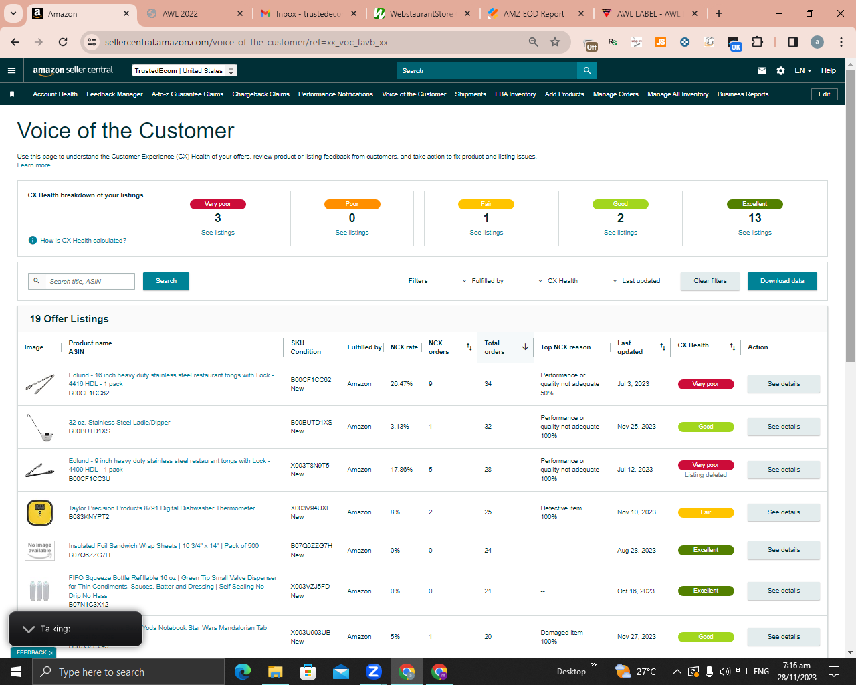Open the Help link in the header

tap(829, 70)
